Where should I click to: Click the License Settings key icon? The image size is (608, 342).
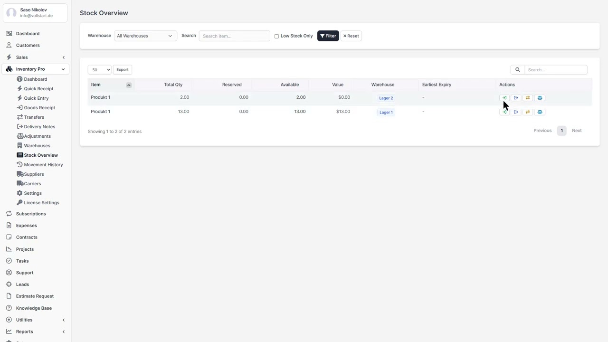[x=19, y=202]
